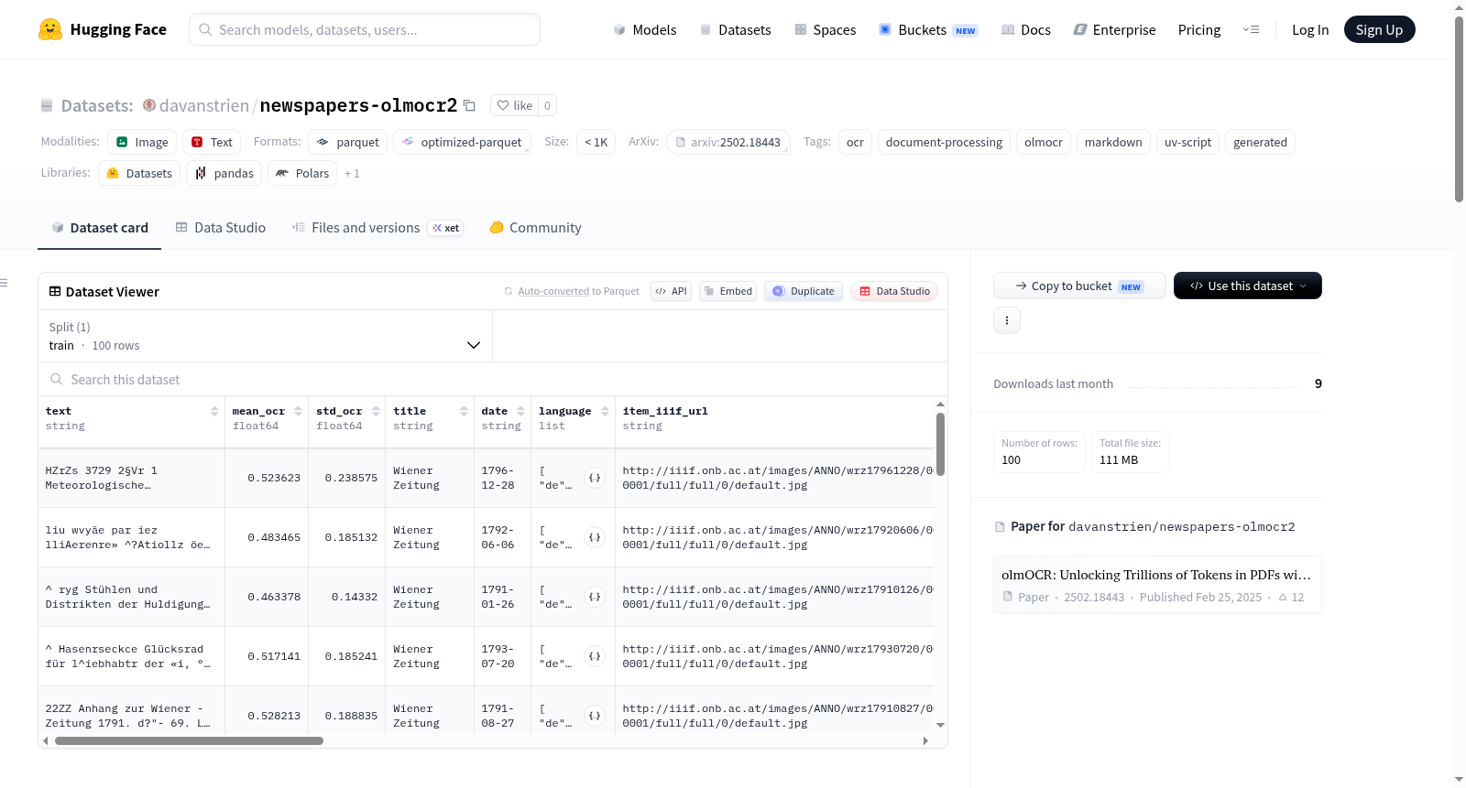Expand the JSON language cell for row 1791-01-26
This screenshot has width=1466, height=788.
point(595,597)
